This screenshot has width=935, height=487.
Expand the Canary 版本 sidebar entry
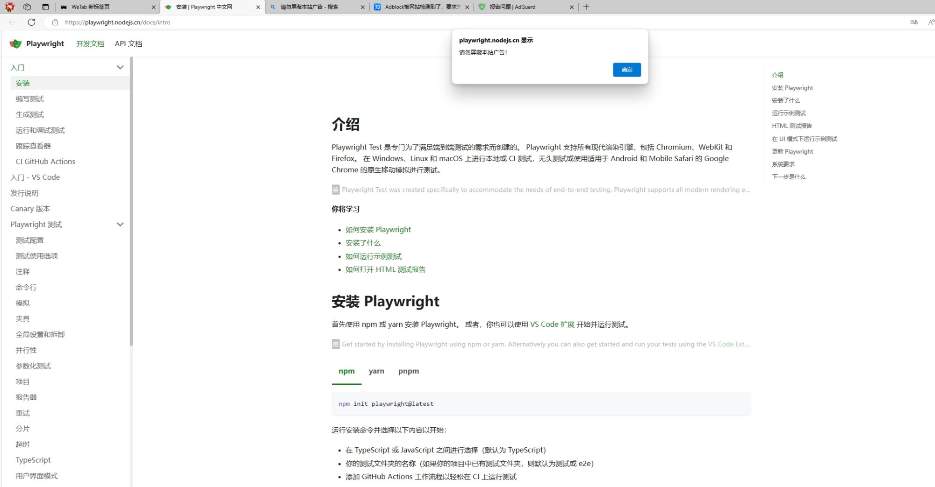[x=29, y=208]
